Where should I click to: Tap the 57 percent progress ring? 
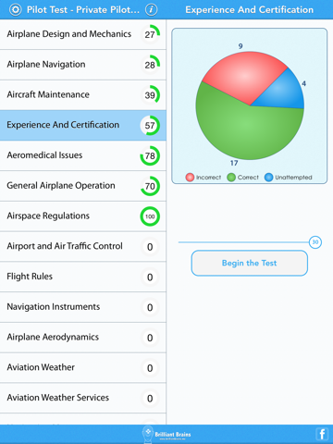(x=150, y=126)
